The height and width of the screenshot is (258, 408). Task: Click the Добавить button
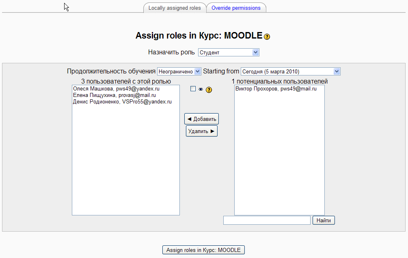201,119
